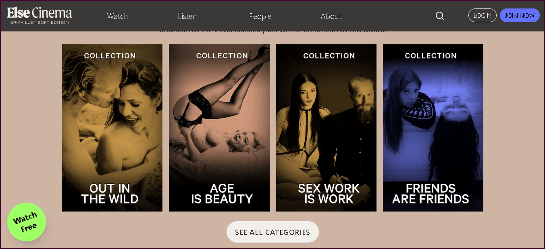
Task: Open the Out in the Wild collection
Action: (x=112, y=128)
